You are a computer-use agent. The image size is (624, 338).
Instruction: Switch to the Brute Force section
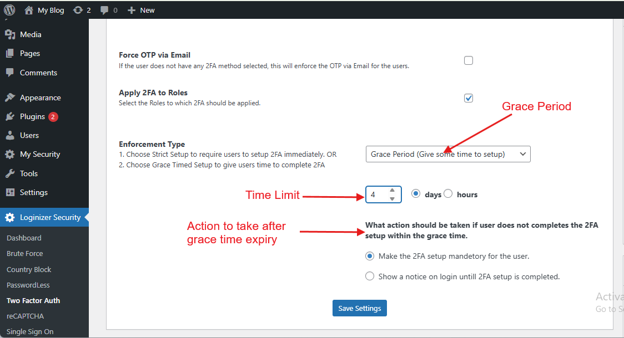click(26, 253)
